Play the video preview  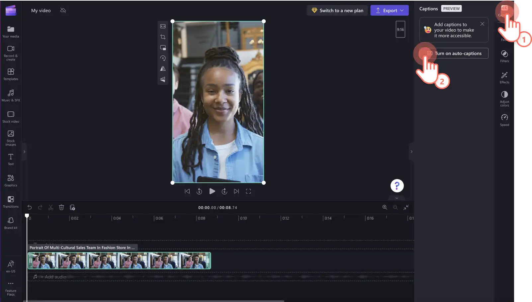coord(212,191)
